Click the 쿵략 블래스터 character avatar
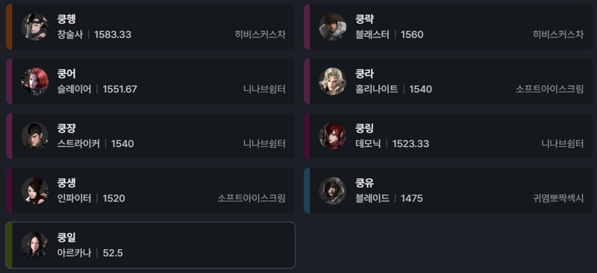Viewport: 597px width, 273px height. tap(332, 27)
